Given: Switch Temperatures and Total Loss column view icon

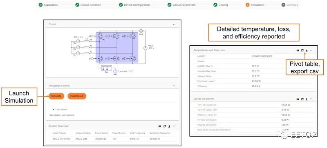Looking at the screenshot, I should click(298, 51).
